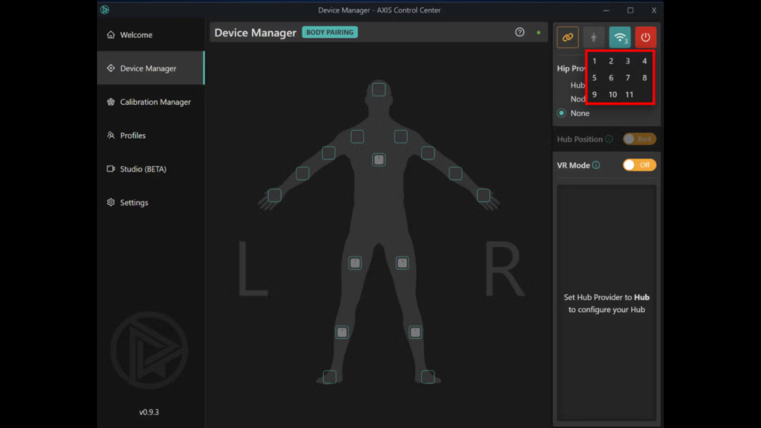Open Studio (BETA) from the sidebar
This screenshot has height=428, width=761.
click(x=143, y=169)
